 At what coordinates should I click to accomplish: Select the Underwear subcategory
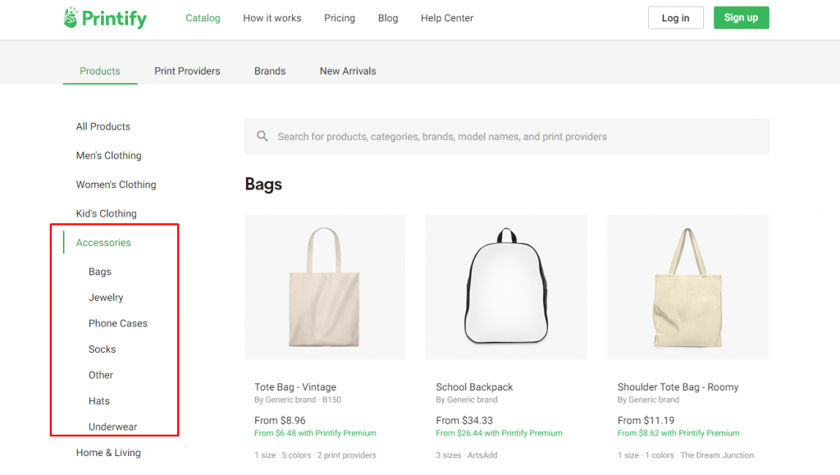coord(112,427)
